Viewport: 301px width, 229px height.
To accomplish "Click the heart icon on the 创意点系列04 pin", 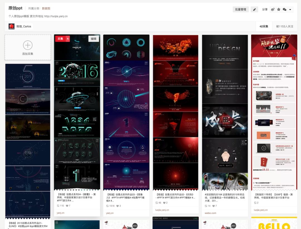I will tap(67, 206).
